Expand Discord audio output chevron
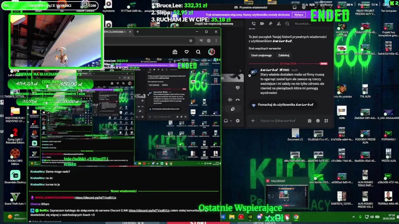 231,121
